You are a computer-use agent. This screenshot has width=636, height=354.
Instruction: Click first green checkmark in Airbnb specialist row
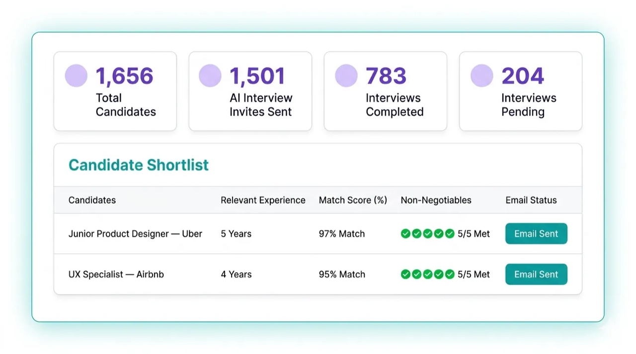(x=405, y=274)
